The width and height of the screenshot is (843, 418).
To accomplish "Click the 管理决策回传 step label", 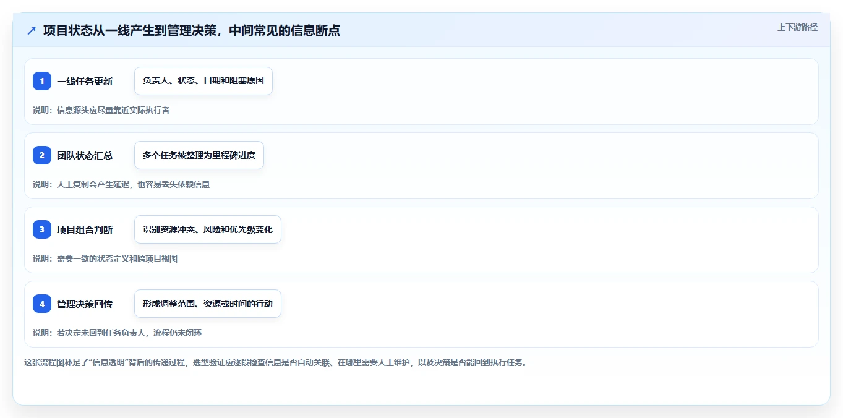I will pyautogui.click(x=85, y=304).
